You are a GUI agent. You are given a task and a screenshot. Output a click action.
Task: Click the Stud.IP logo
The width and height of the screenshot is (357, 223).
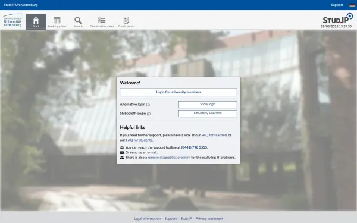[x=338, y=18]
